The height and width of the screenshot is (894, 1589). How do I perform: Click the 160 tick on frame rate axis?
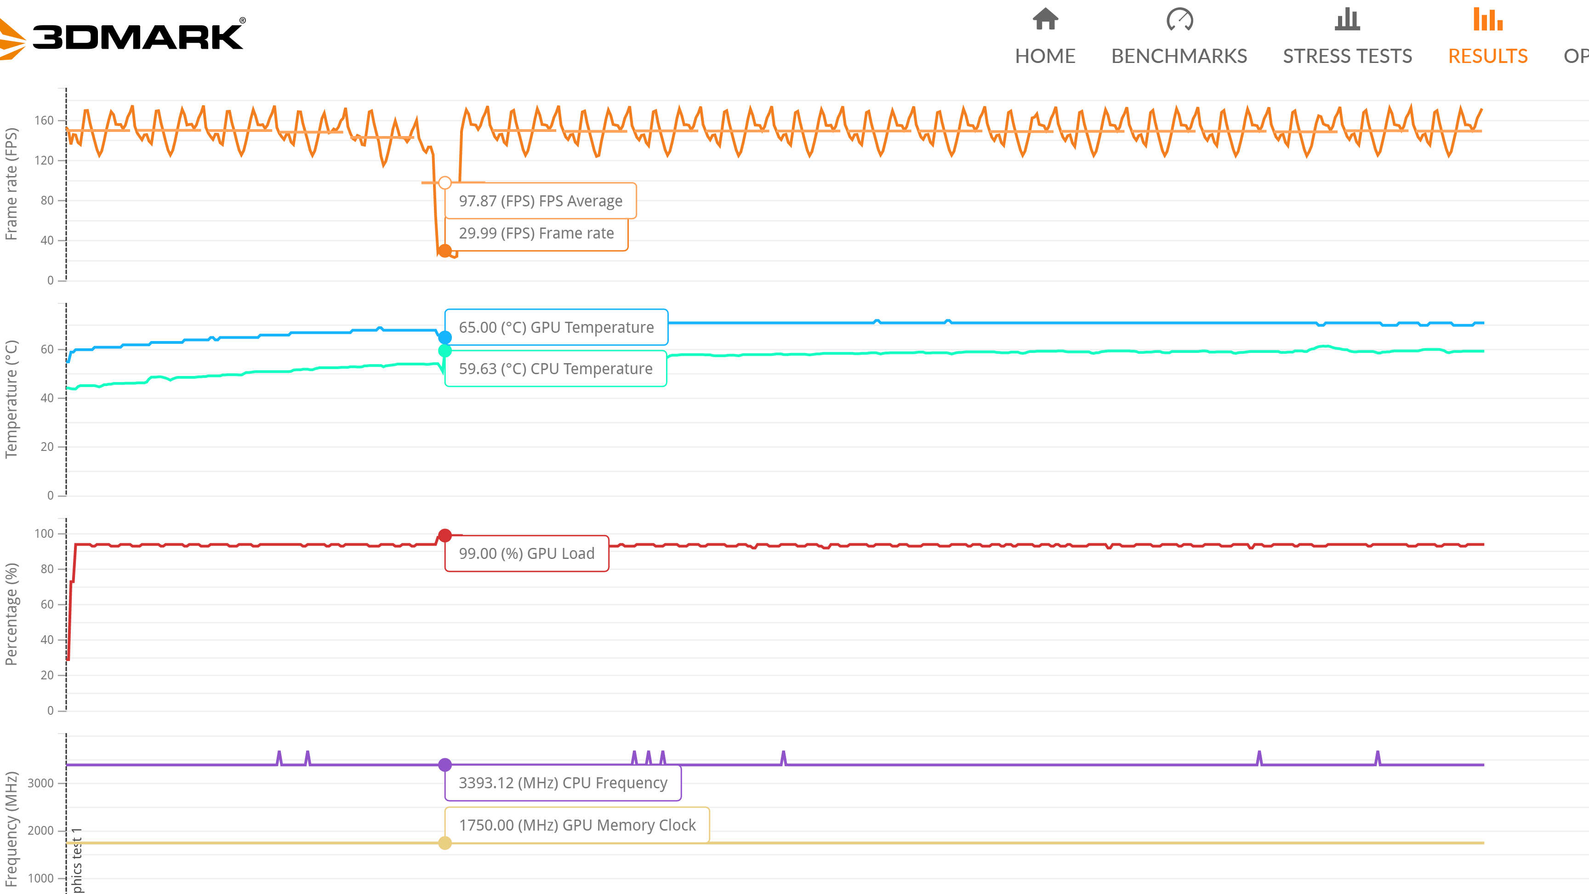click(44, 120)
